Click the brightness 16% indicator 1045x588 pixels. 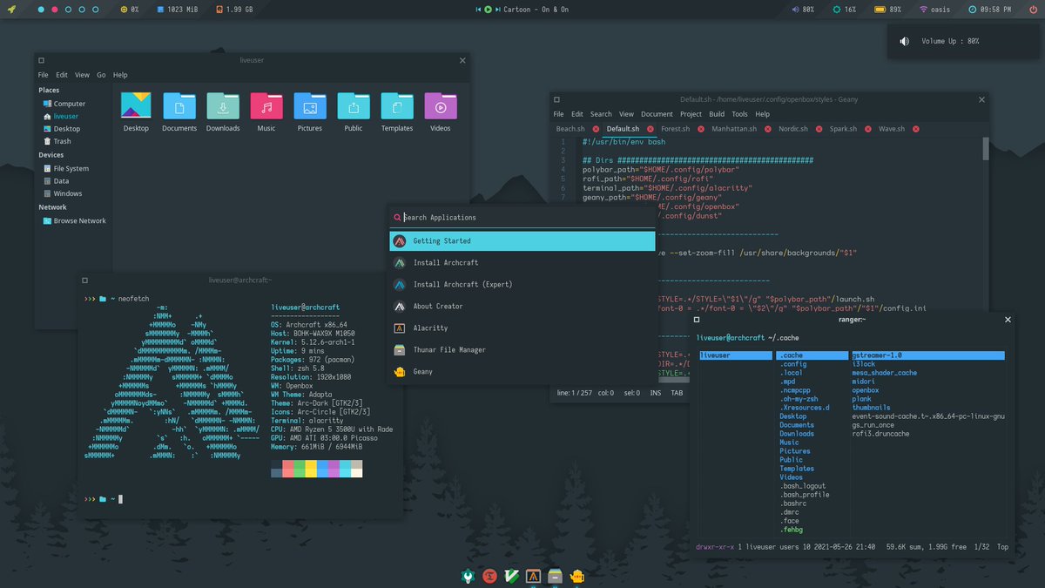(844, 9)
